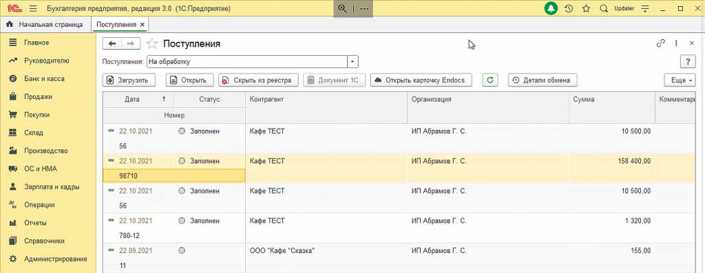Add Поступления to favorites with the star
Image resolution: width=705 pixels, height=273 pixels.
(x=152, y=43)
